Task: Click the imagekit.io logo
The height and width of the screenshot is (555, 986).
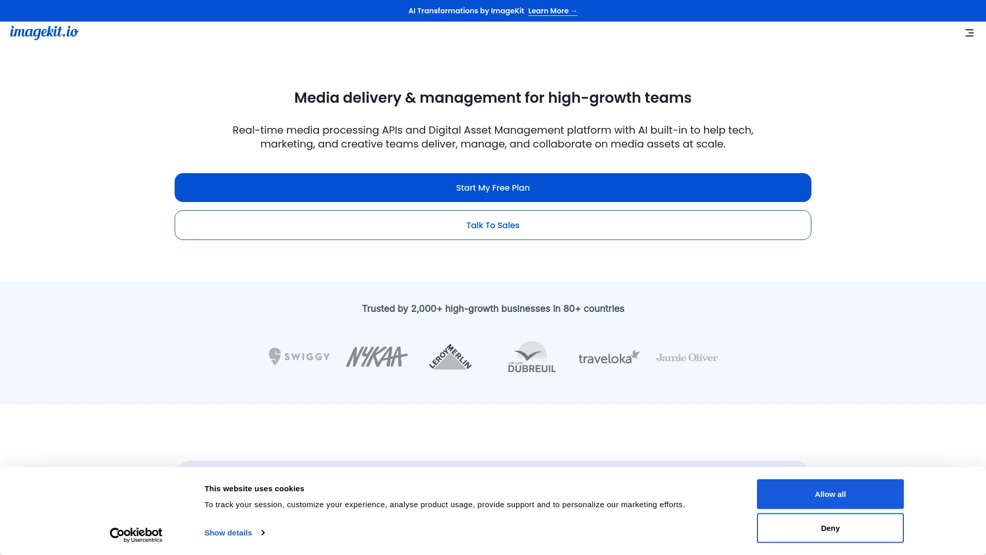Action: (x=45, y=32)
